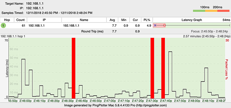Screen dimensions: 231x108
Task: Select the Hop column header
Action: [7, 20]
